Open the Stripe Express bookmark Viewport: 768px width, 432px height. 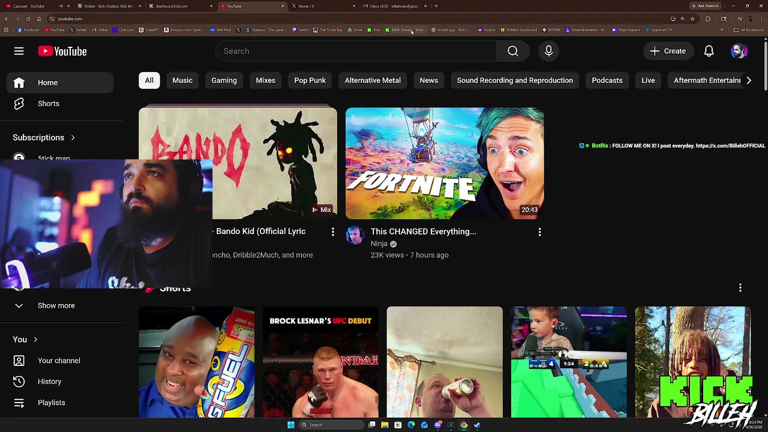tap(626, 30)
